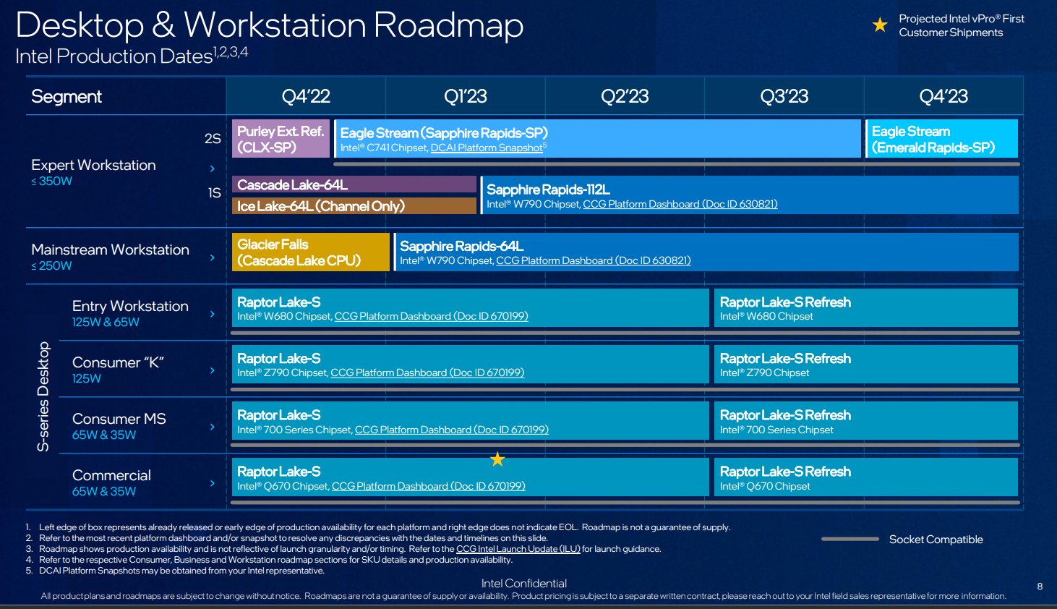Expand the Commercial segment chevron
Viewport: 1057px width, 609px height.
click(x=212, y=482)
